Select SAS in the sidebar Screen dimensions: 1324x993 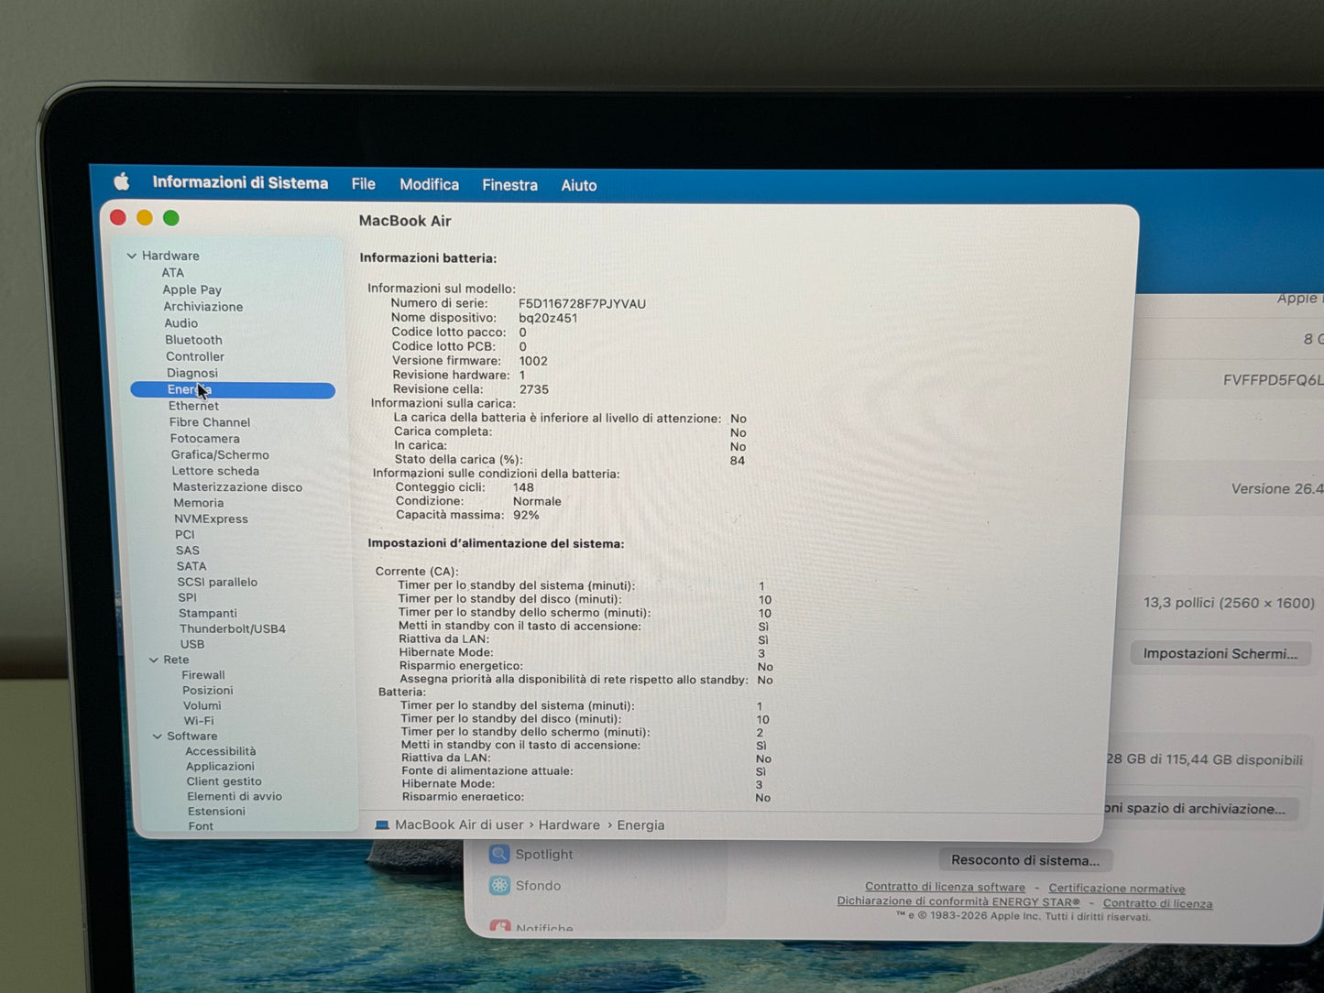pyautogui.click(x=188, y=551)
